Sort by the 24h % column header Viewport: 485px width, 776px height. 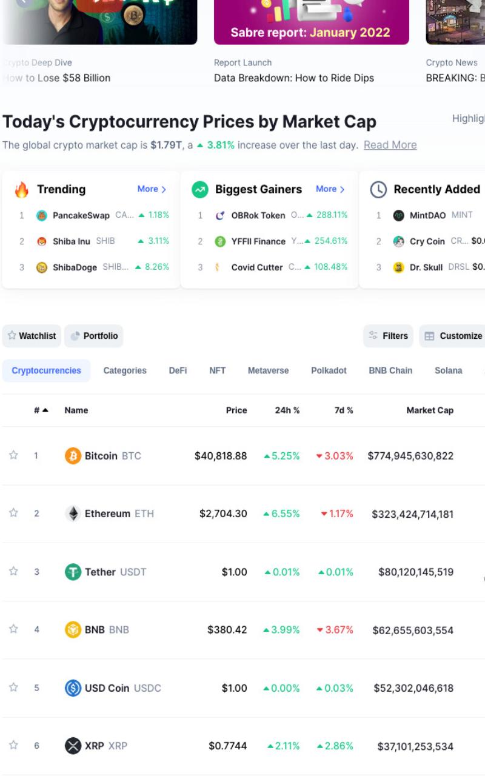click(287, 410)
